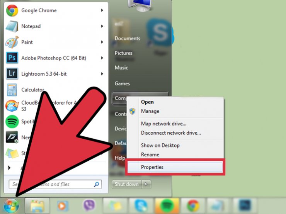Screen dimensions: 286x214
Task: Open the Shut down options arrow
Action: pos(146,184)
